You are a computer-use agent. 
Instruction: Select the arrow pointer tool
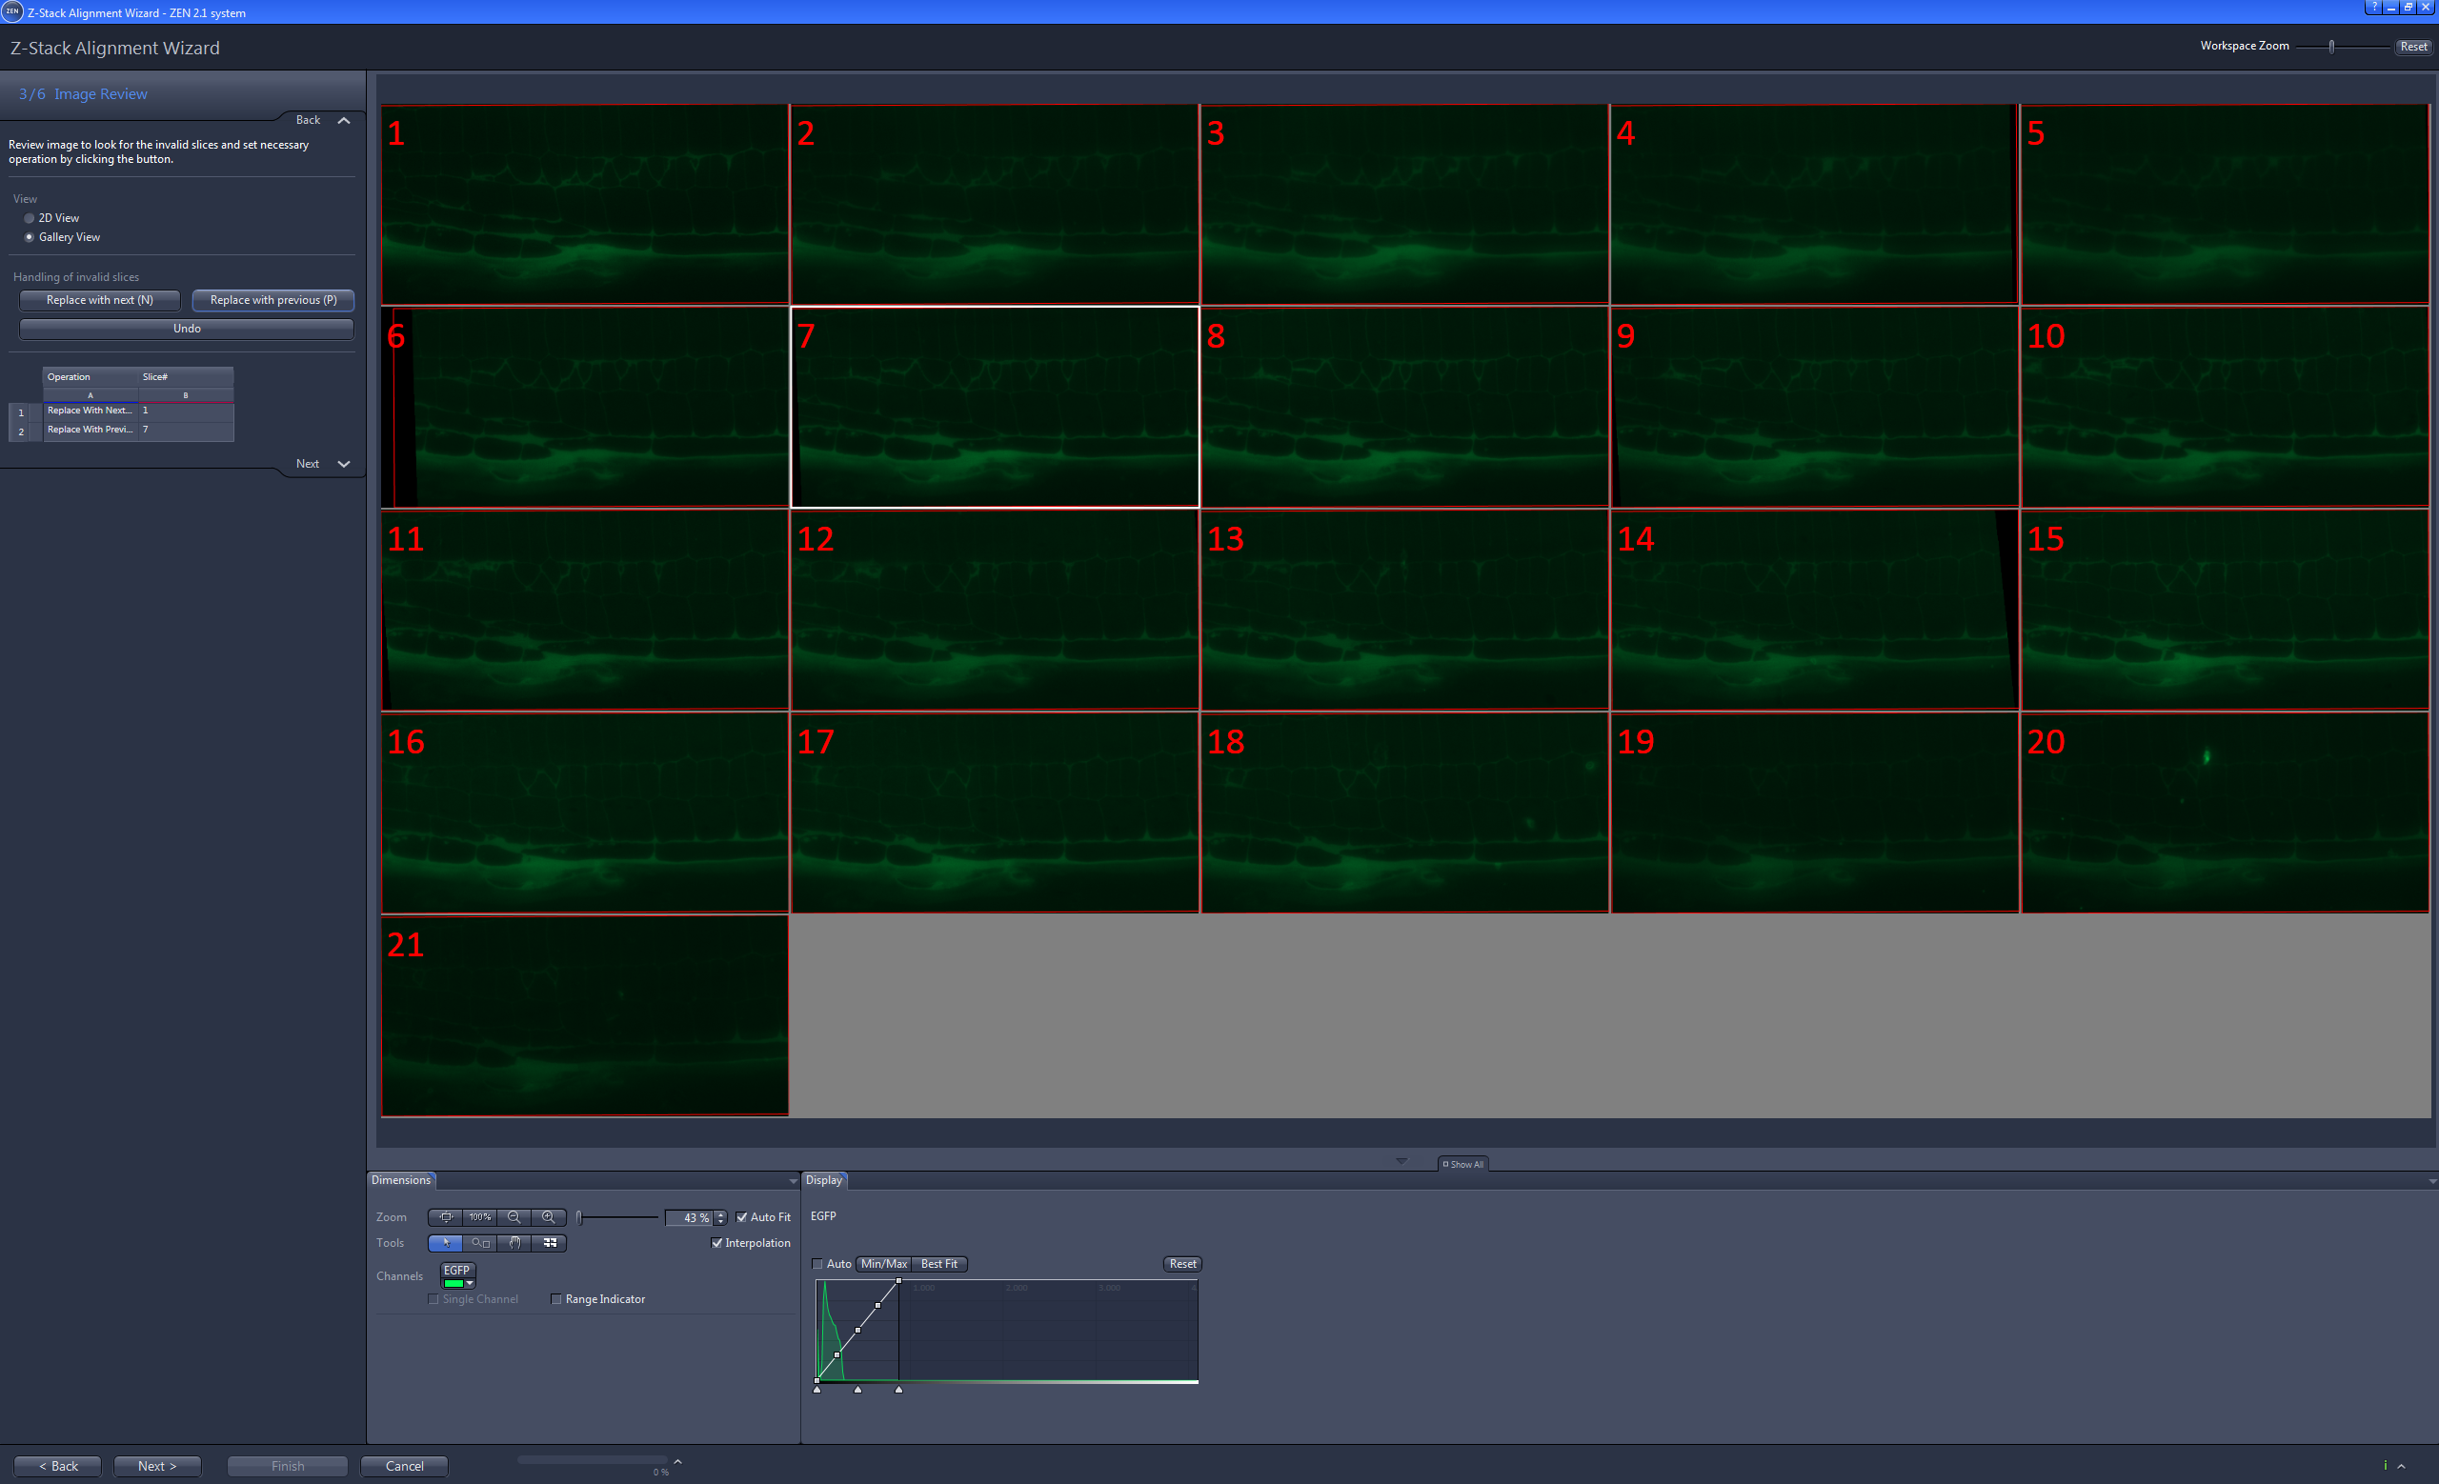click(x=446, y=1243)
